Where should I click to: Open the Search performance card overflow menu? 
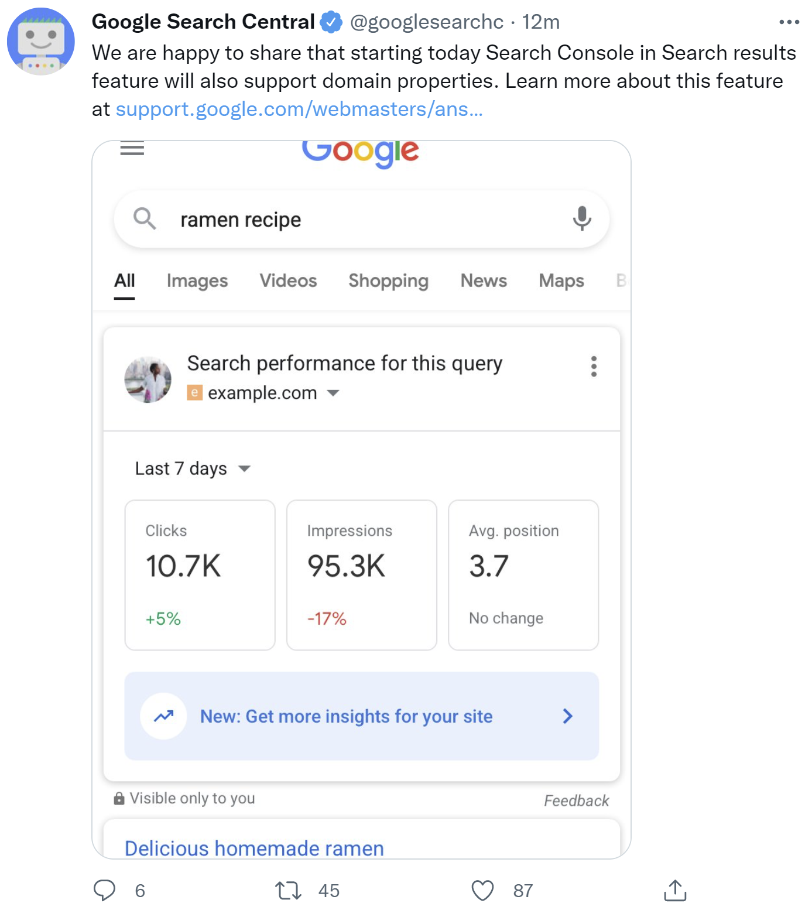coord(594,367)
